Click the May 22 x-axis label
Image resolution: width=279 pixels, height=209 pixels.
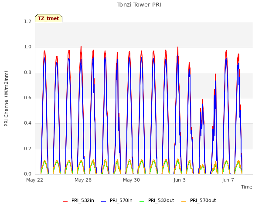tap(35, 180)
